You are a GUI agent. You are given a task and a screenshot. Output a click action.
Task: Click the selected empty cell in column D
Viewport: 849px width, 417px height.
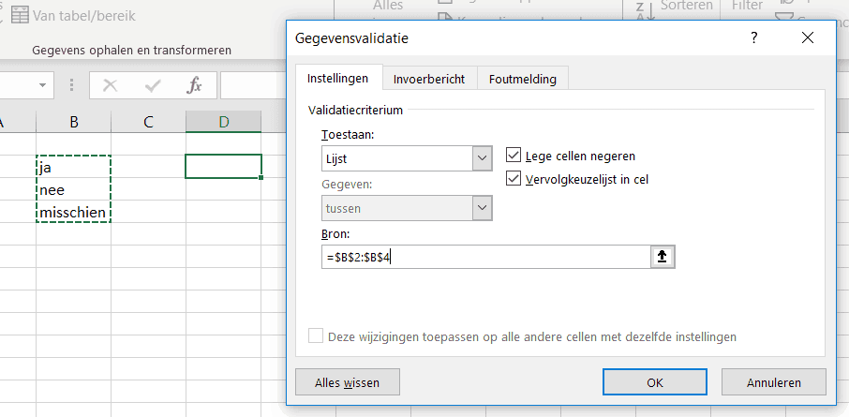click(x=223, y=166)
